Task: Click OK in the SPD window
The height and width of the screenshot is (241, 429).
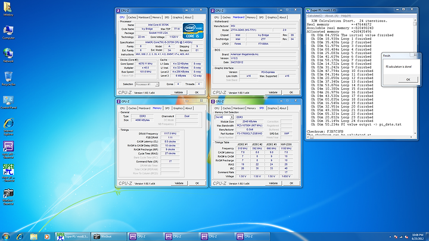Action: (291, 183)
